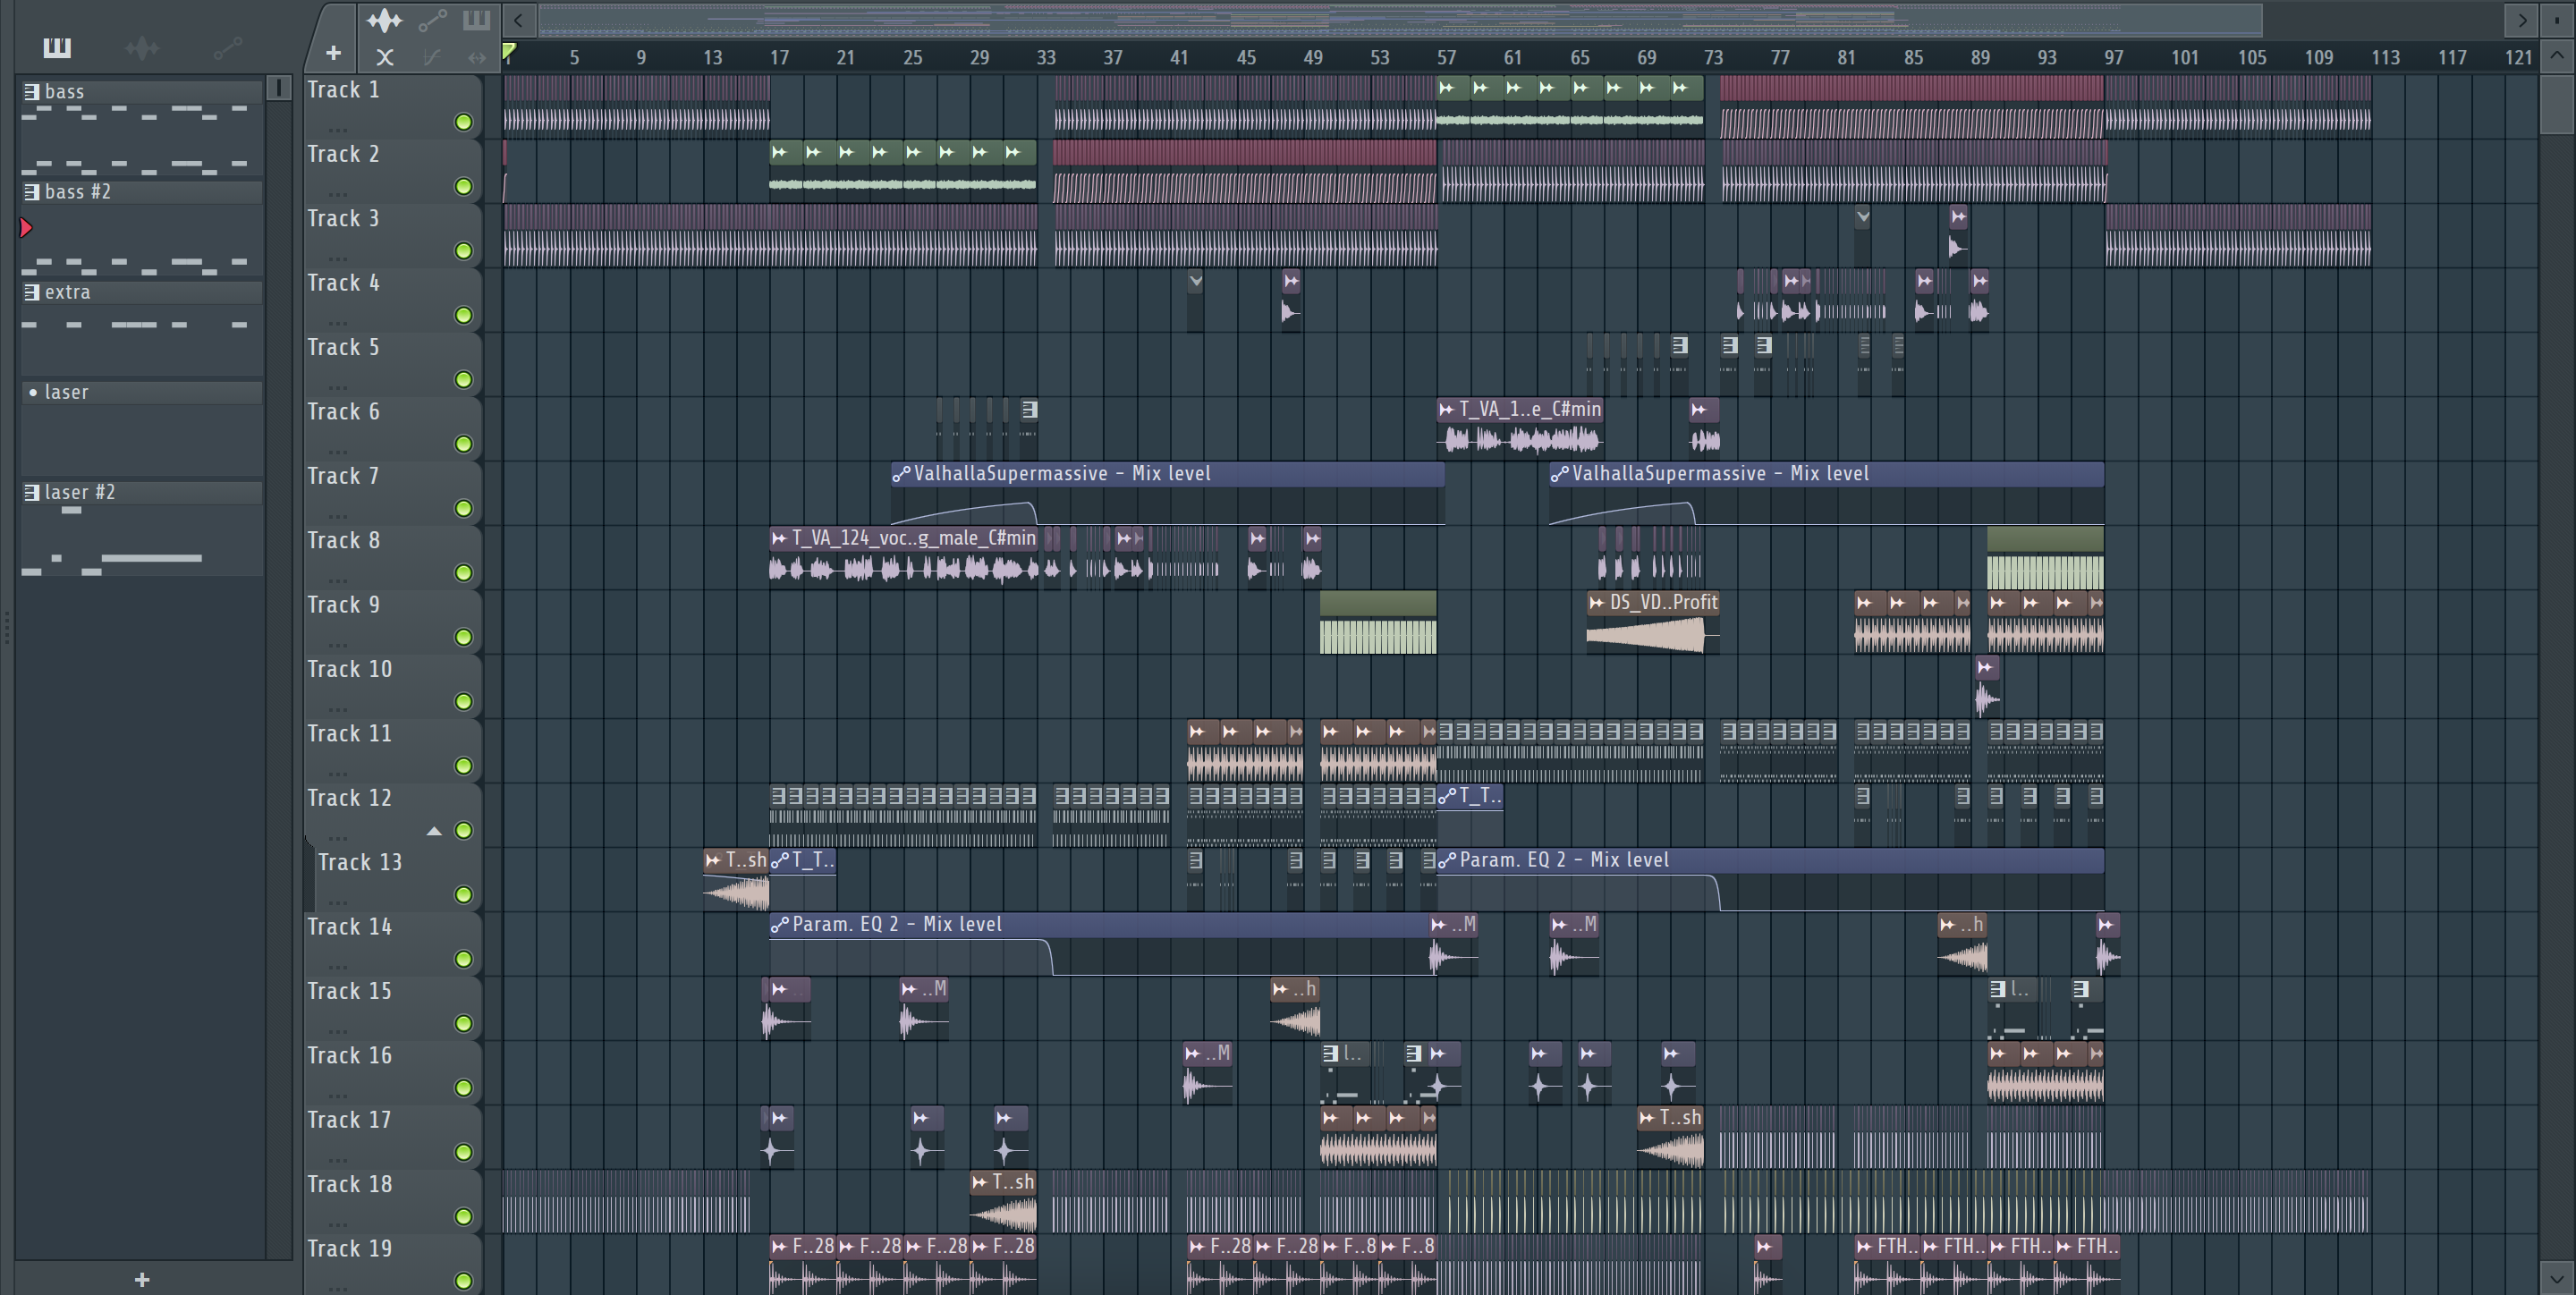Switch picker panel to audio clips tab
Image resolution: width=2576 pixels, height=1295 pixels.
coord(142,47)
